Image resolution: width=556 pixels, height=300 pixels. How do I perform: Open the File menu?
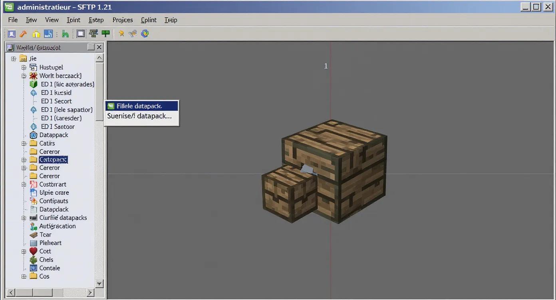point(12,20)
